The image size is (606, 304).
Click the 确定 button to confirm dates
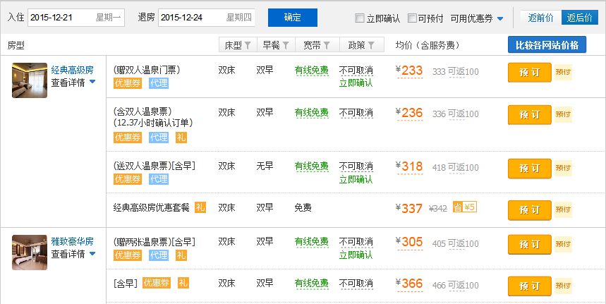(292, 18)
